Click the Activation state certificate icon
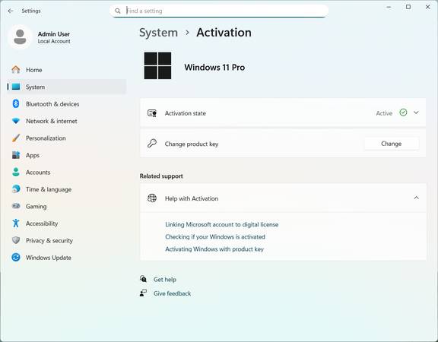Screen dimensions: 438x342 click(x=152, y=113)
